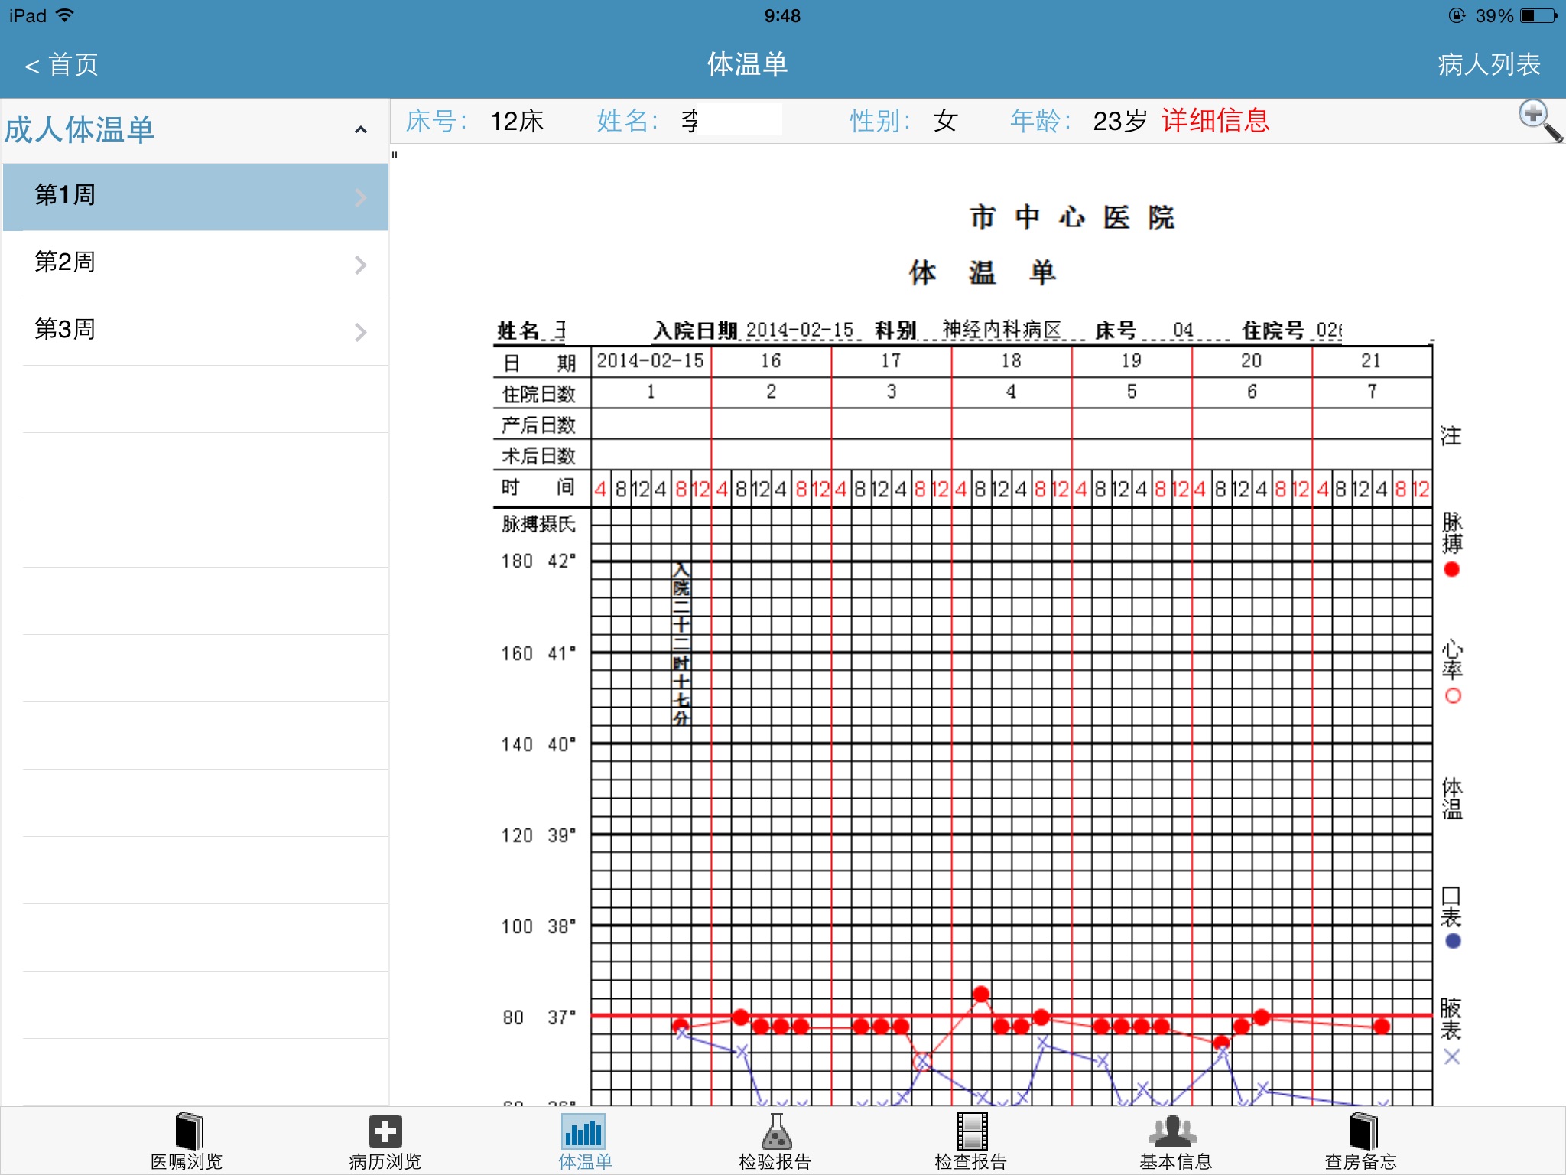Click the 检查报告 tab label
Image resolution: width=1566 pixels, height=1175 pixels.
(x=971, y=1161)
